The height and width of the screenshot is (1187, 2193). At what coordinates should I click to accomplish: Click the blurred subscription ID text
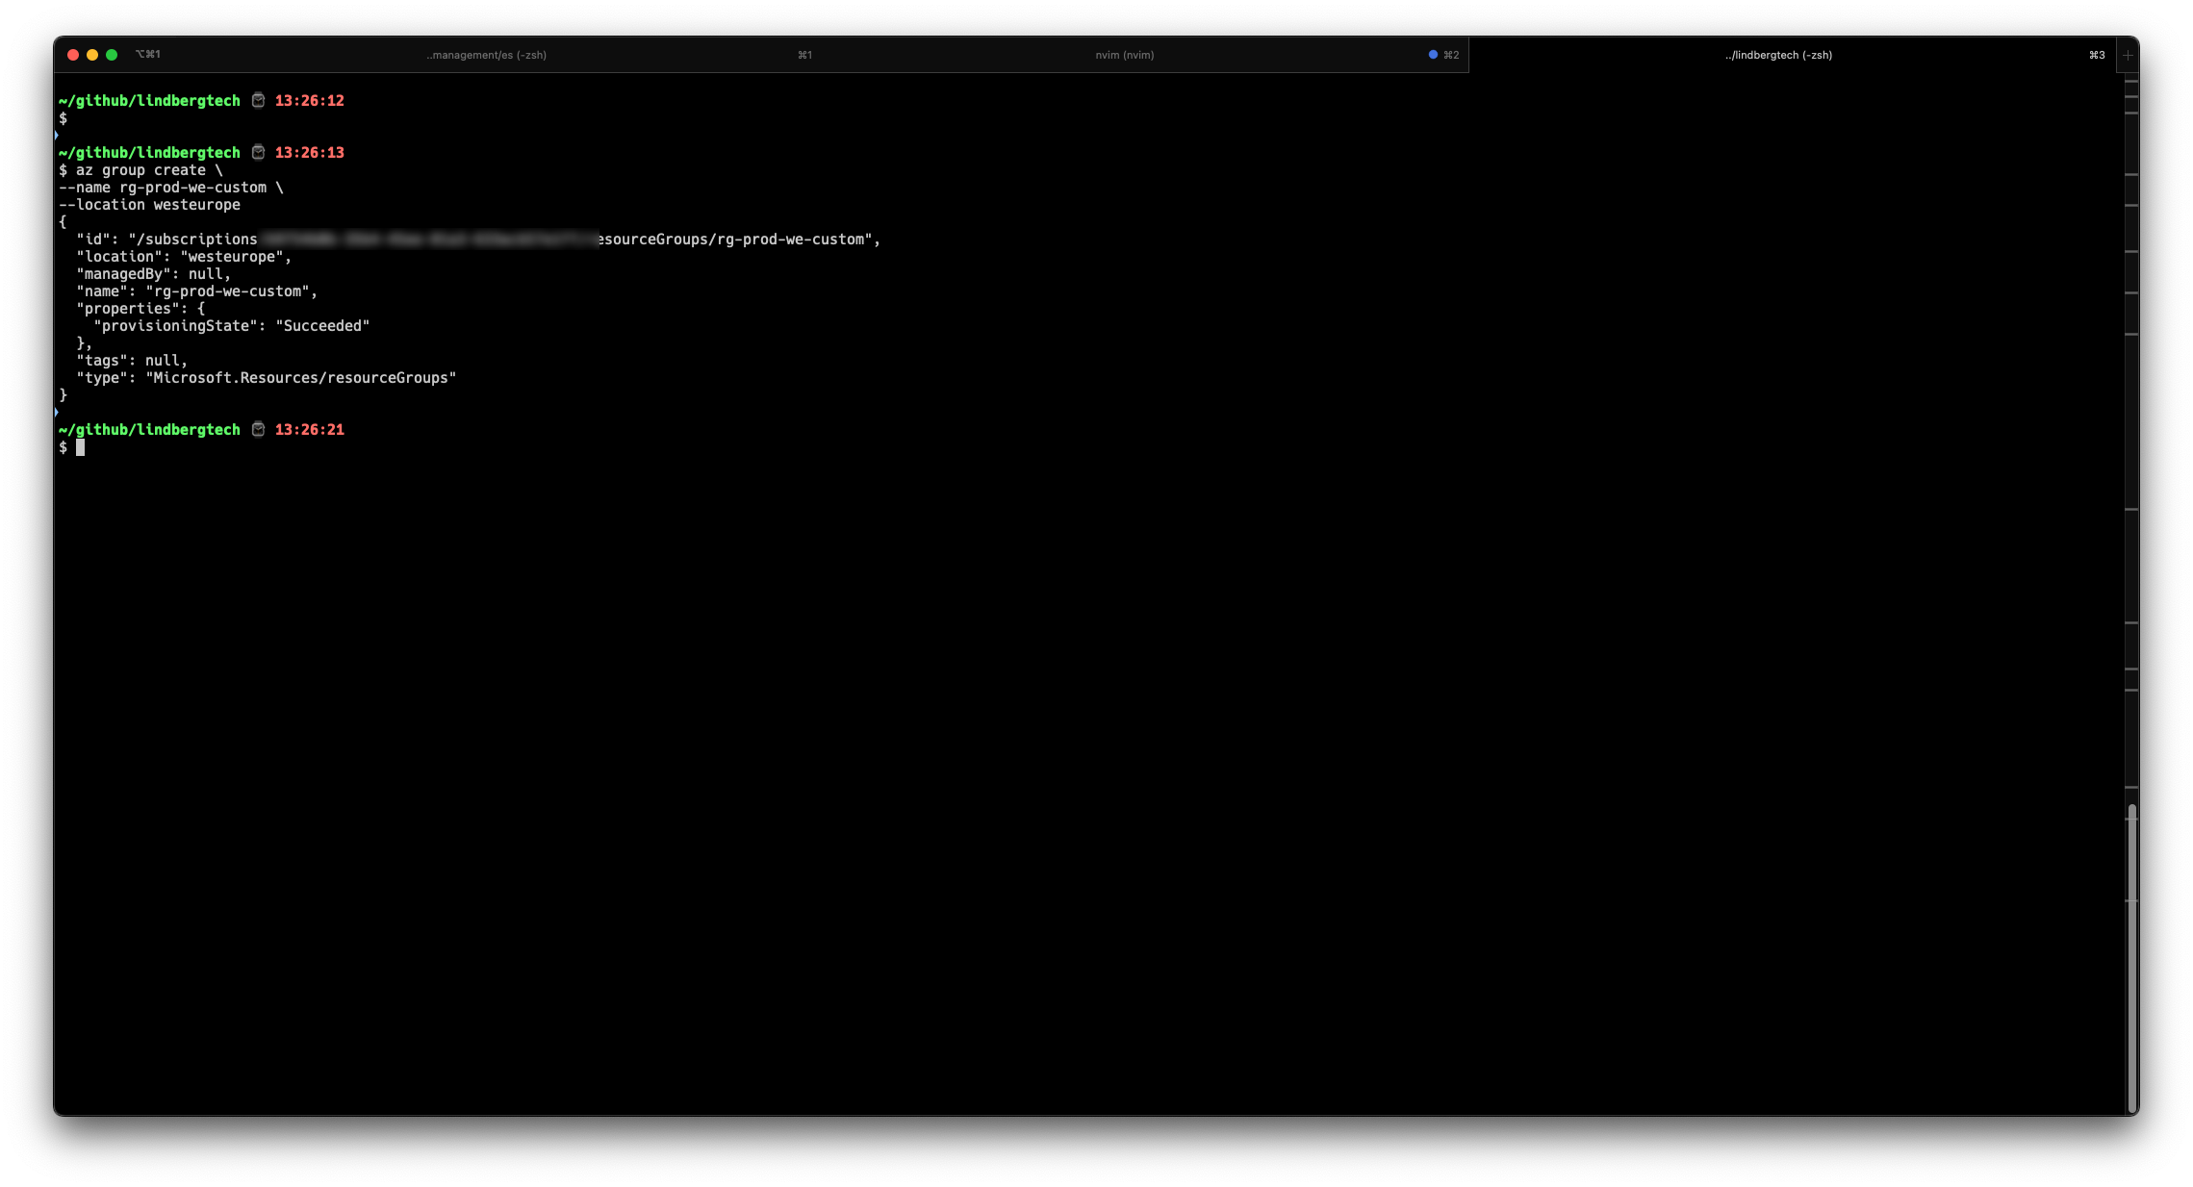tap(428, 240)
